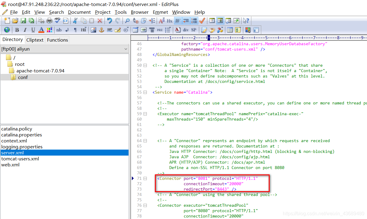The width and height of the screenshot is (367, 219).
Task: Toggle Word Wrap (W) button
Action: (178, 21)
